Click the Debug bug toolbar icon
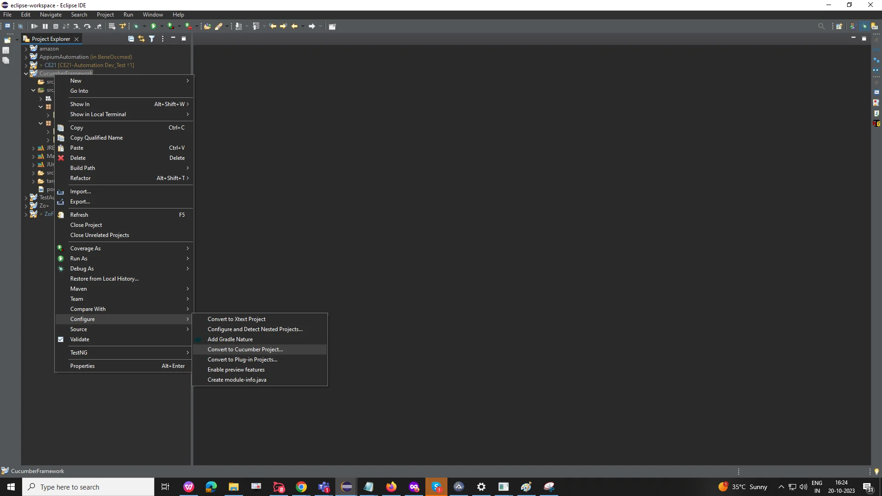 click(x=136, y=27)
